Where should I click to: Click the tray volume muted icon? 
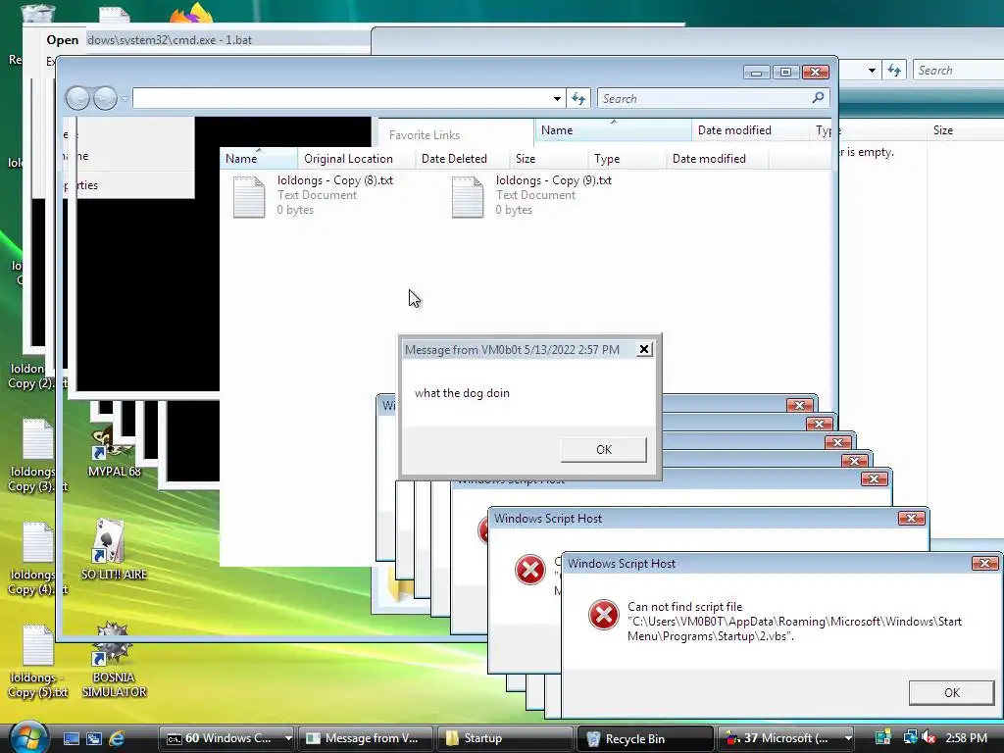click(929, 737)
